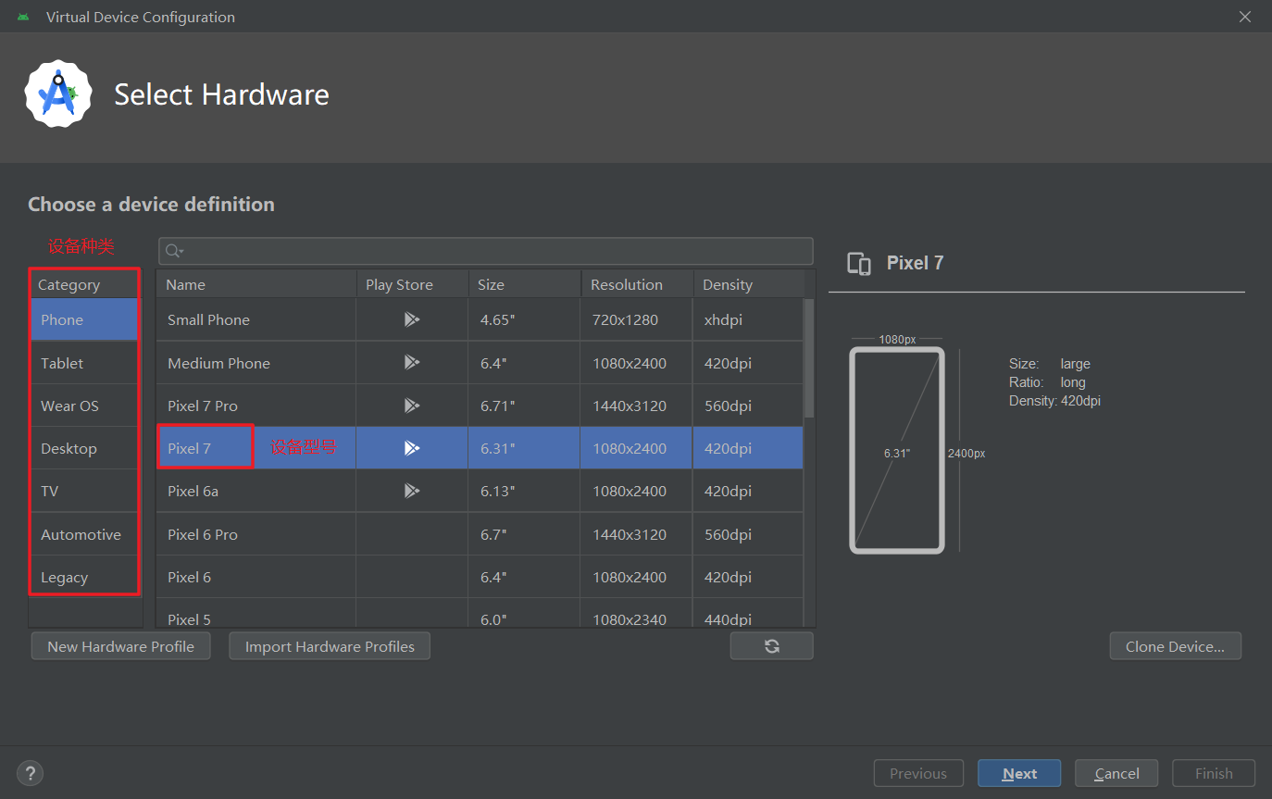Screen dimensions: 1272x799
Task: Sort by the Size column header
Action: coord(525,284)
